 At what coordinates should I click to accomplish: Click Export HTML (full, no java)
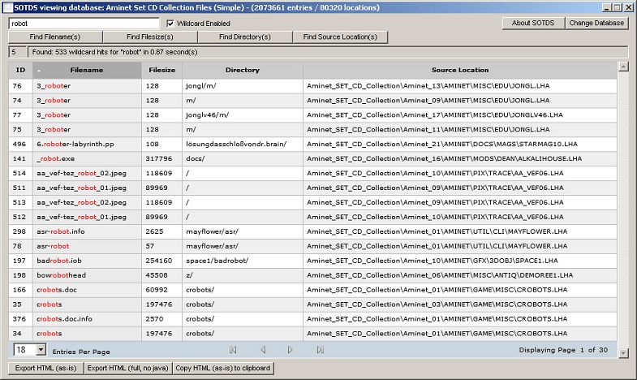click(x=127, y=369)
